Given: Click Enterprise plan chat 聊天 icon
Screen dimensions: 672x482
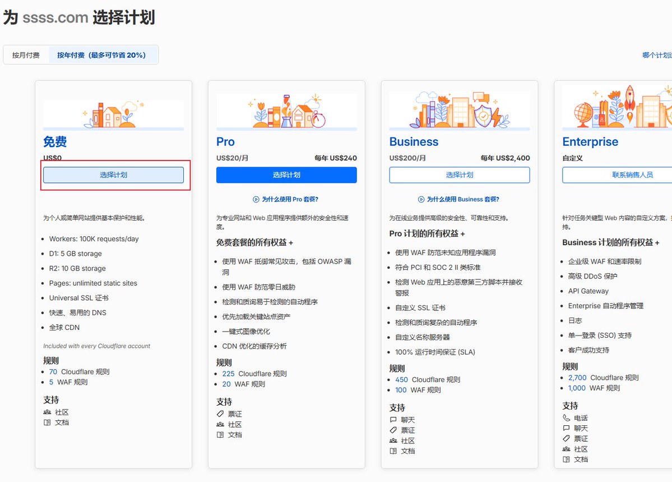Looking at the screenshot, I should (566, 428).
